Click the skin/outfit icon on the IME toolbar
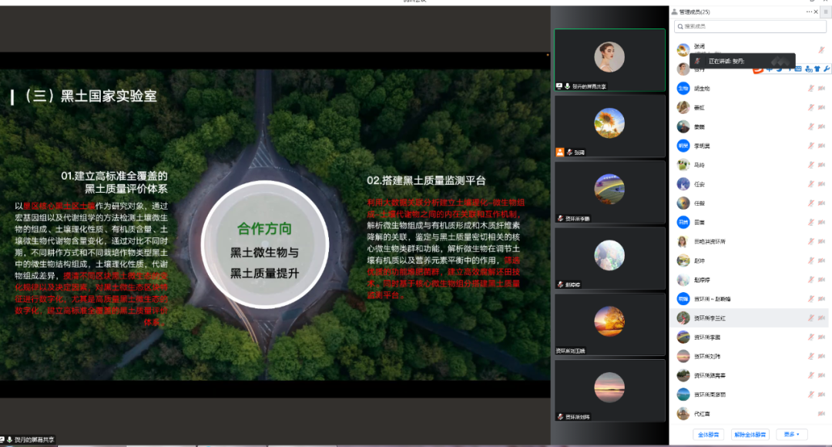Screen dimensions: 832x447 pyautogui.click(x=817, y=69)
